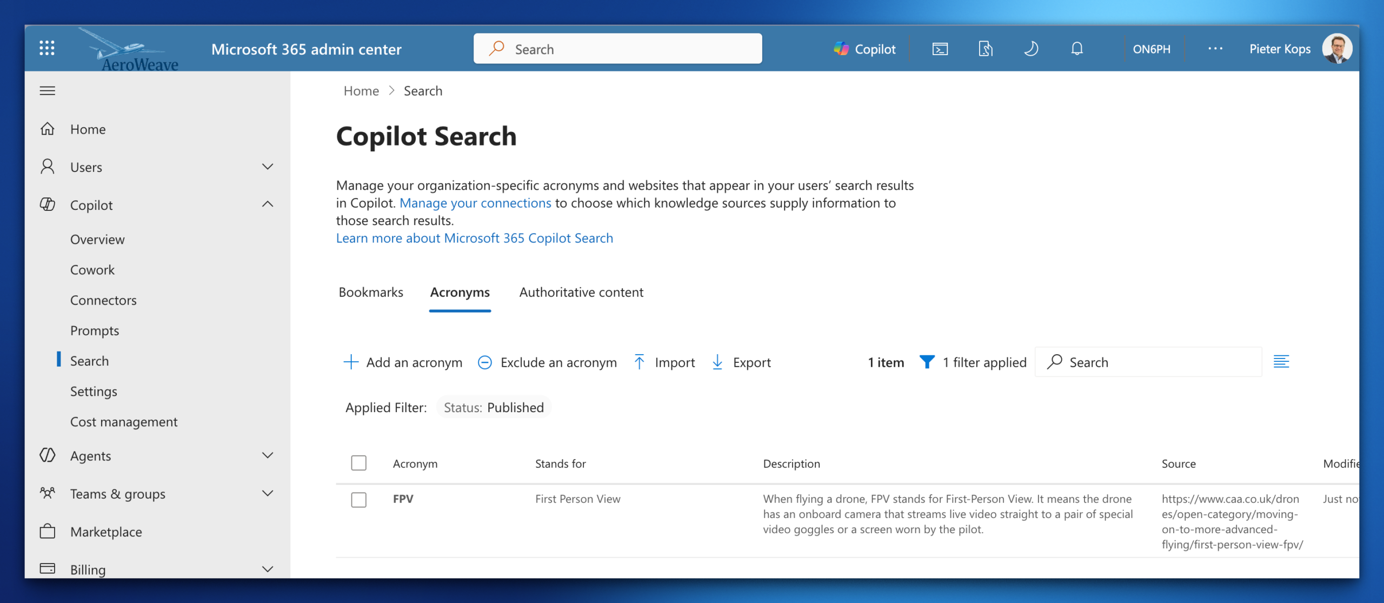Image resolution: width=1384 pixels, height=603 pixels.
Task: Click Add an acronym
Action: click(x=403, y=362)
